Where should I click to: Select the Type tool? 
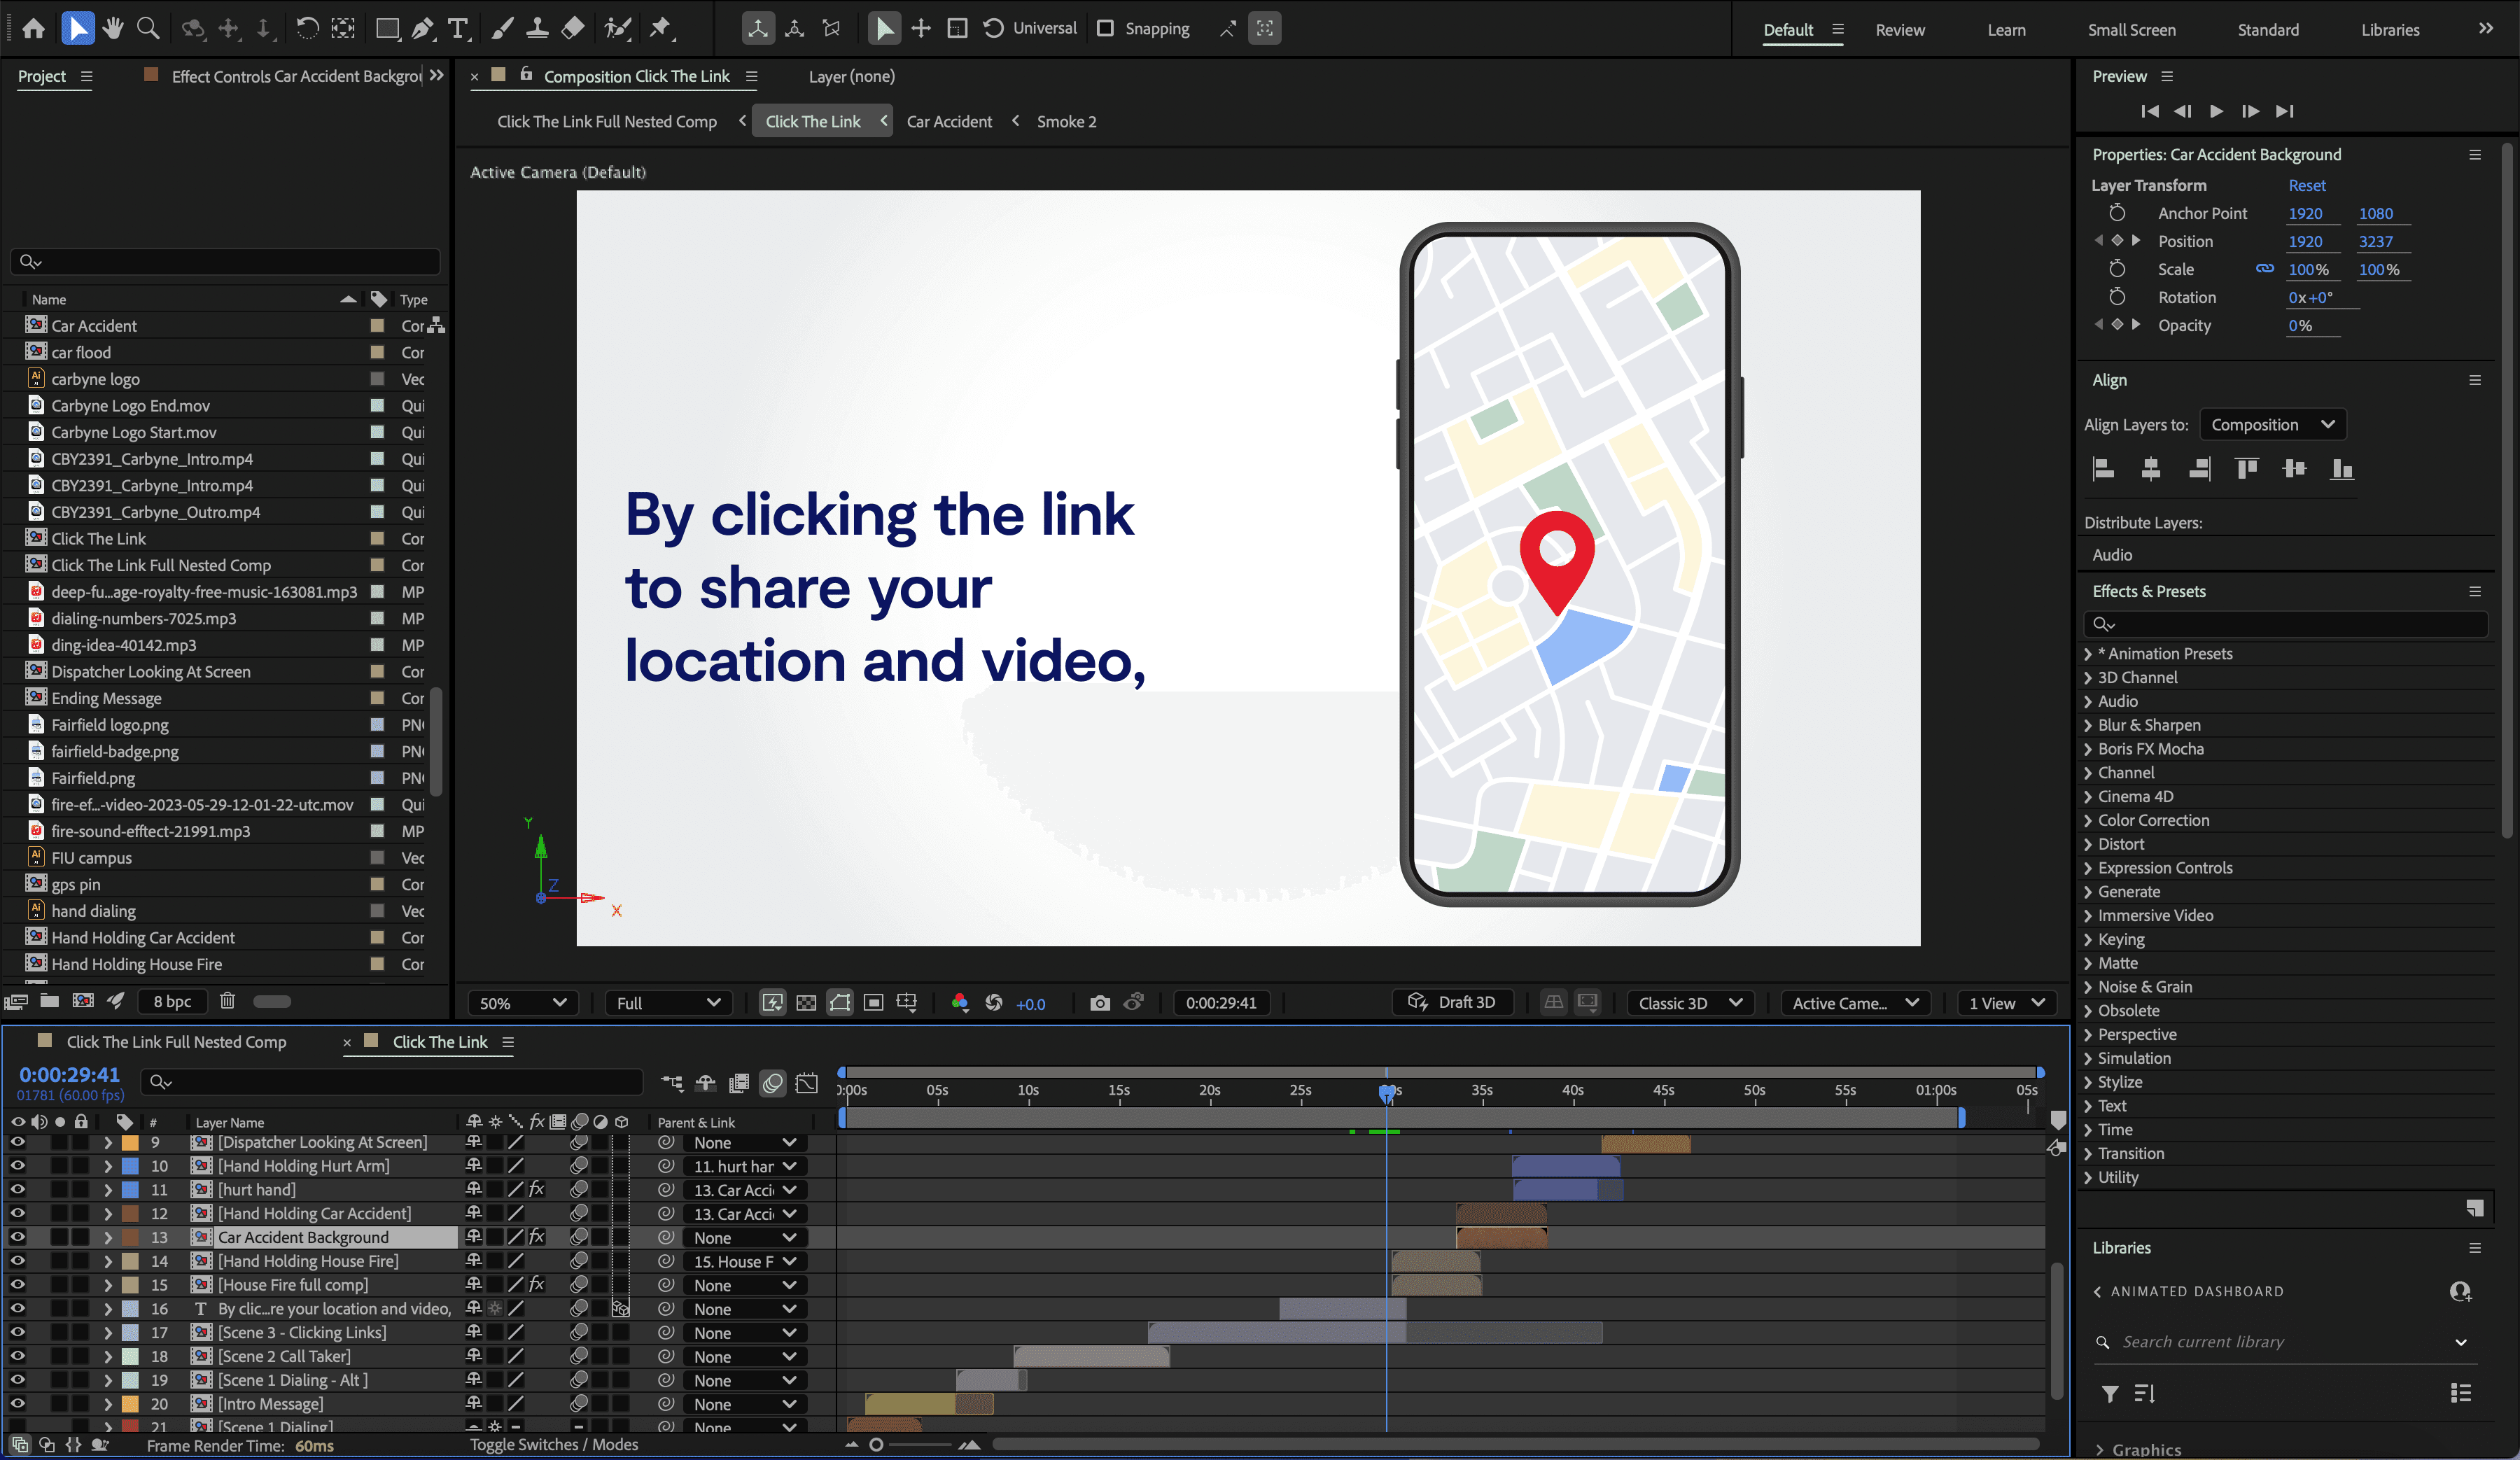[458, 28]
